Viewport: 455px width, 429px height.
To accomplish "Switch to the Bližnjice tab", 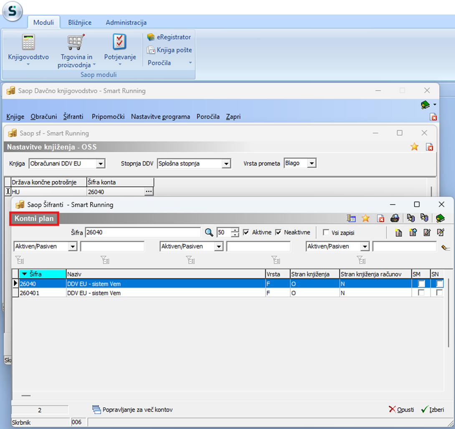I will click(x=80, y=23).
